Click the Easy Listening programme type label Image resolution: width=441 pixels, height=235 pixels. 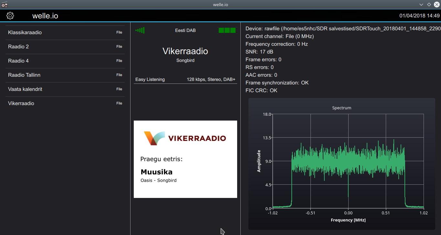[150, 79]
